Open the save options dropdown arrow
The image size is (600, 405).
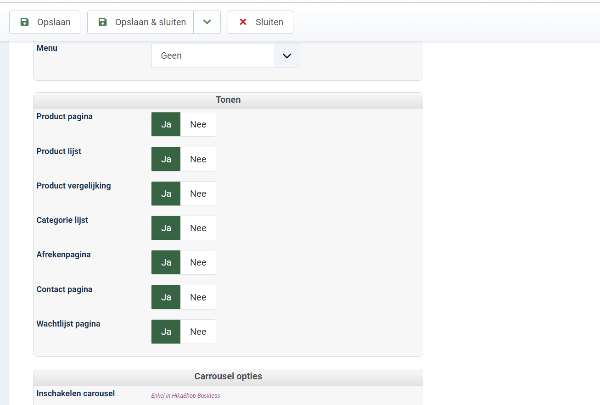(x=207, y=22)
